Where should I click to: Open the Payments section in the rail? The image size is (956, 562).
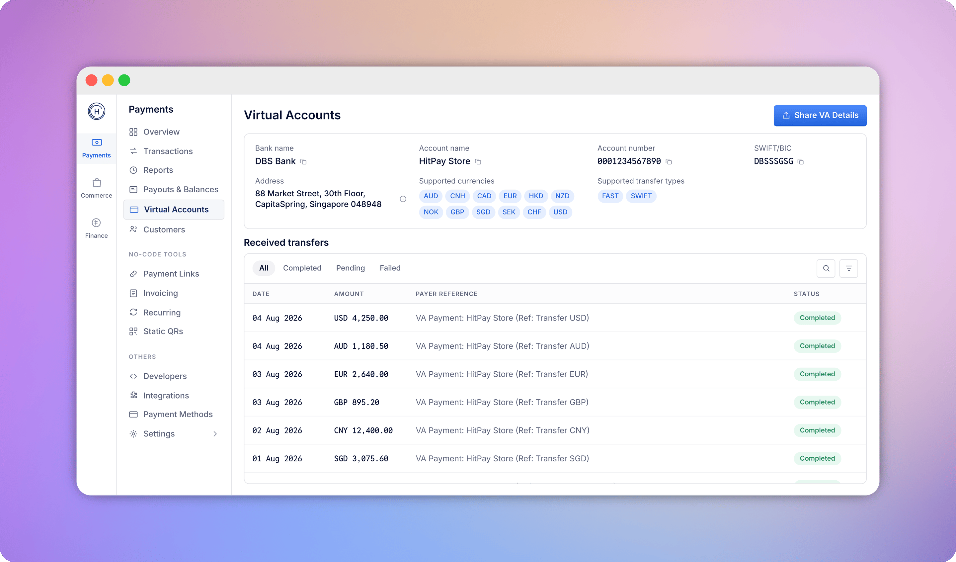tap(96, 148)
